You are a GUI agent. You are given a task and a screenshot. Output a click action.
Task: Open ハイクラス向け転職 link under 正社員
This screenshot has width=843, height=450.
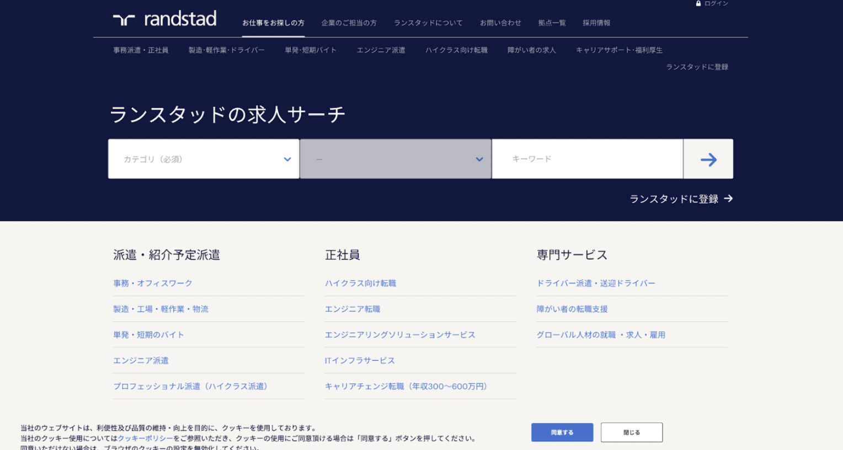point(360,283)
